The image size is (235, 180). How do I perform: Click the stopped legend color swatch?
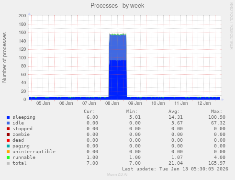pyautogui.click(x=8, y=129)
